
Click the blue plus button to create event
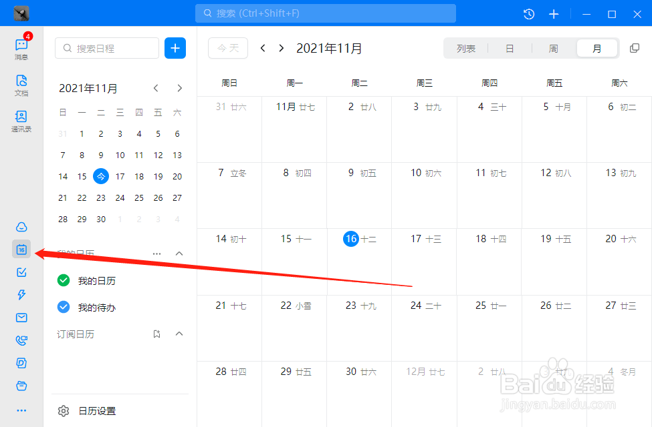(x=175, y=48)
